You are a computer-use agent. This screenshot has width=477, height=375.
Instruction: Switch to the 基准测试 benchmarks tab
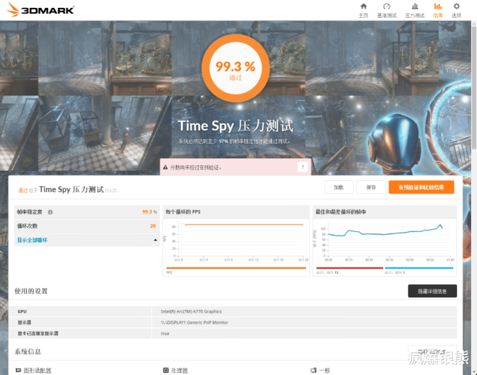[387, 11]
